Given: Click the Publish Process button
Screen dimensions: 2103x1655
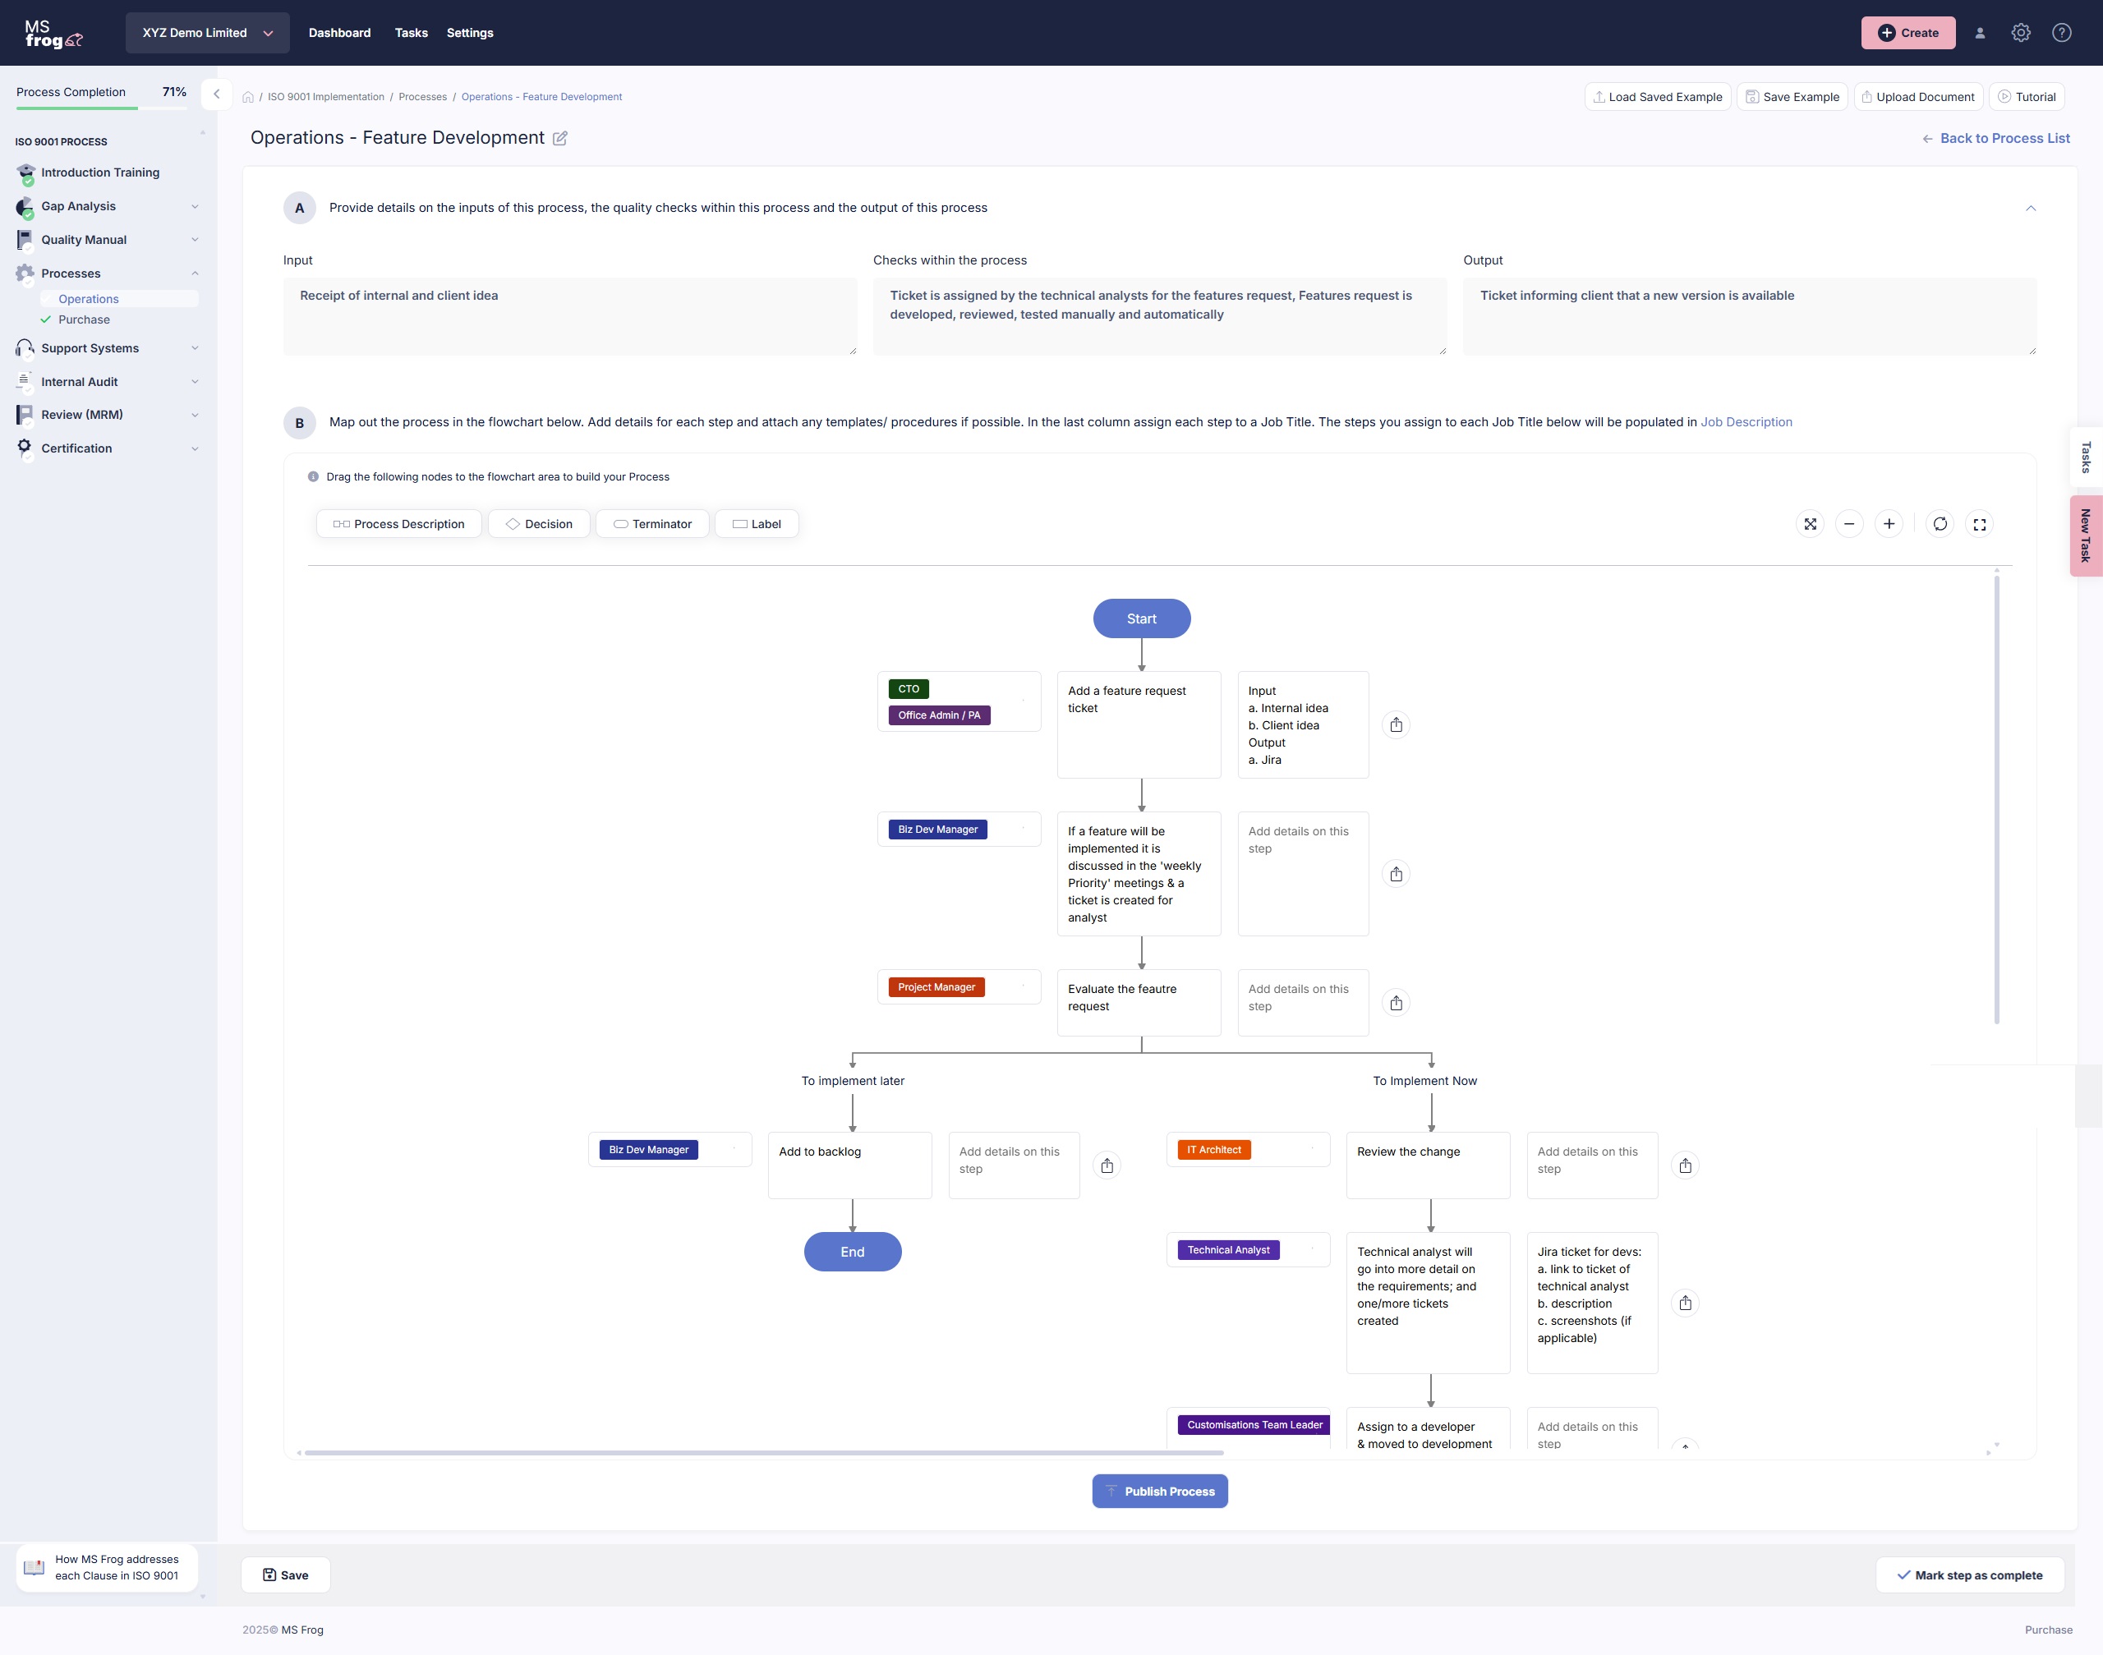Looking at the screenshot, I should 1160,1492.
